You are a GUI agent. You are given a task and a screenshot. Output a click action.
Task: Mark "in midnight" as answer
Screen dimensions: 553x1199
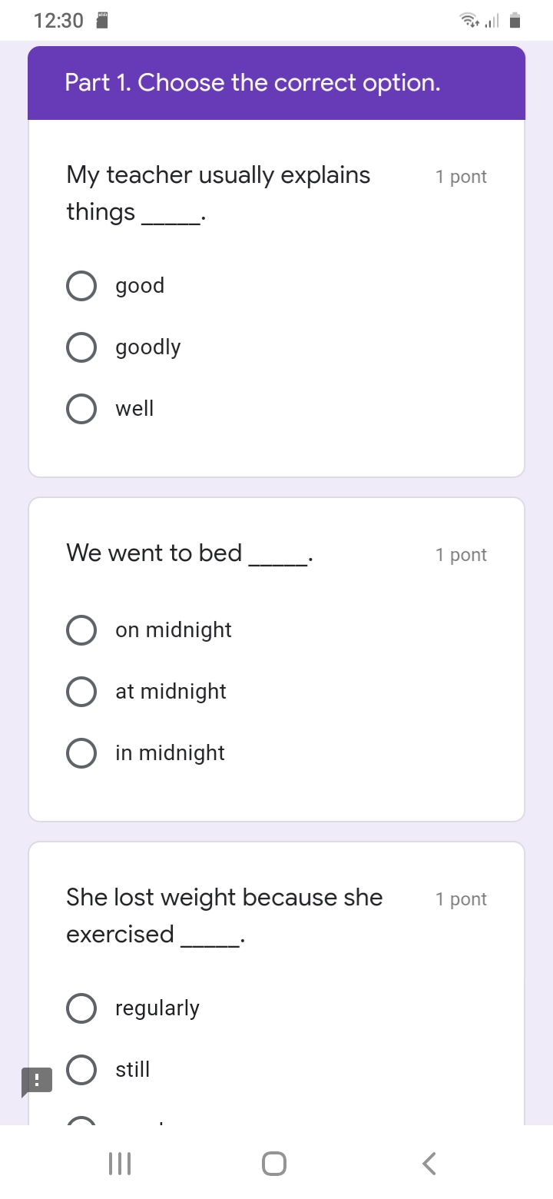click(x=81, y=752)
